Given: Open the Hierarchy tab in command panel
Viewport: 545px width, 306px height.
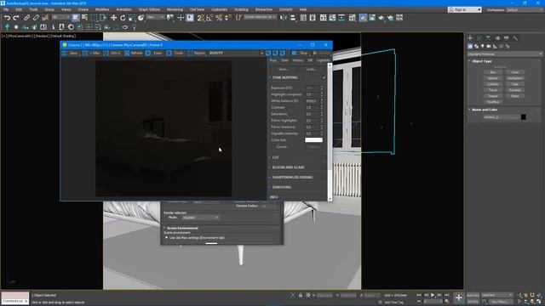Looking at the screenshot, I should (x=488, y=37).
